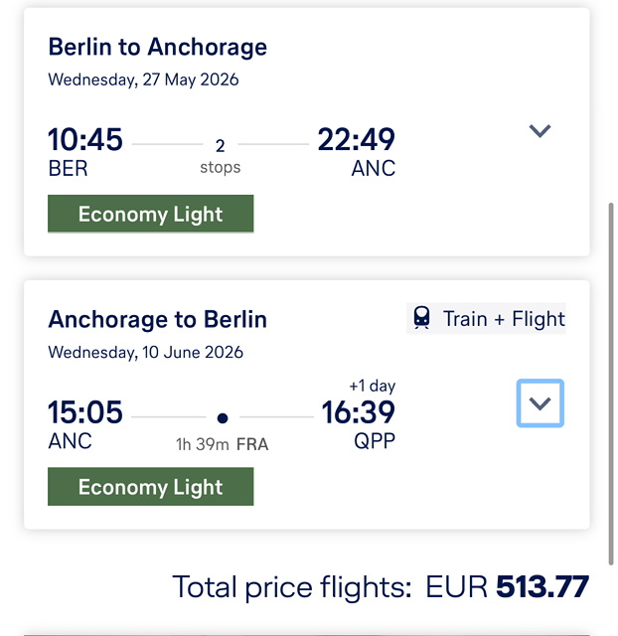The width and height of the screenshot is (618, 636).
Task: Click the train icon in Train + Flight badge
Action: pos(421,318)
